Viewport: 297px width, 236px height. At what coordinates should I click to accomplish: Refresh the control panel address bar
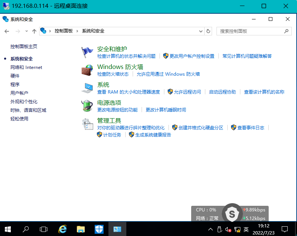(208, 31)
